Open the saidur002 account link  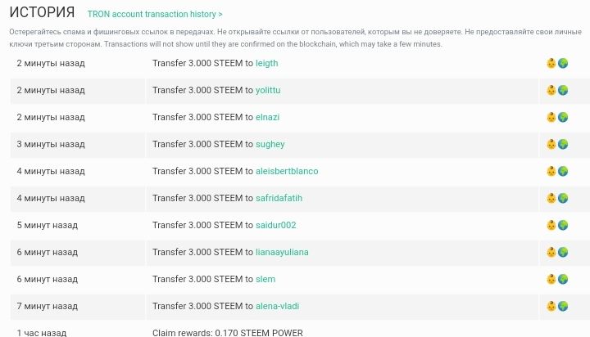pyautogui.click(x=276, y=225)
